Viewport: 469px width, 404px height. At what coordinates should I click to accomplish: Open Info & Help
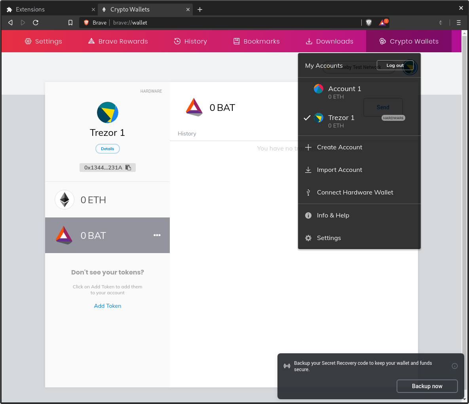tap(359, 215)
